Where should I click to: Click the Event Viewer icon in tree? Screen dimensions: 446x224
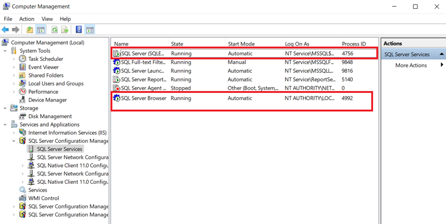[22, 67]
